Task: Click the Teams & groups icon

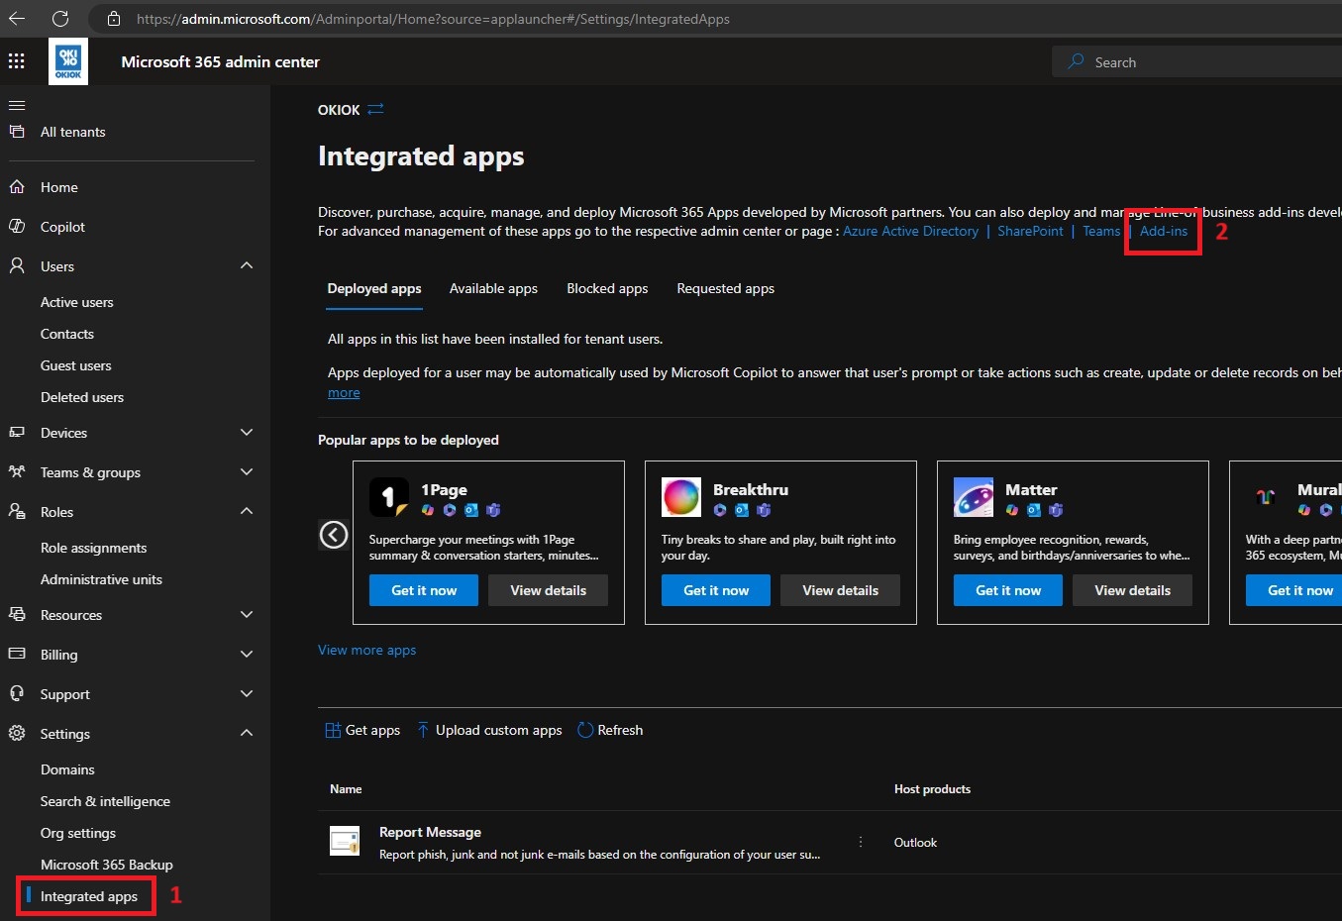Action: (17, 472)
